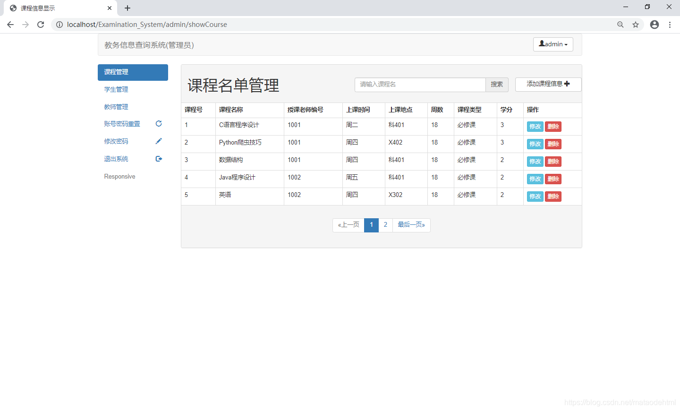
Task: Click the 课程信息显示 browser tab
Action: point(59,8)
